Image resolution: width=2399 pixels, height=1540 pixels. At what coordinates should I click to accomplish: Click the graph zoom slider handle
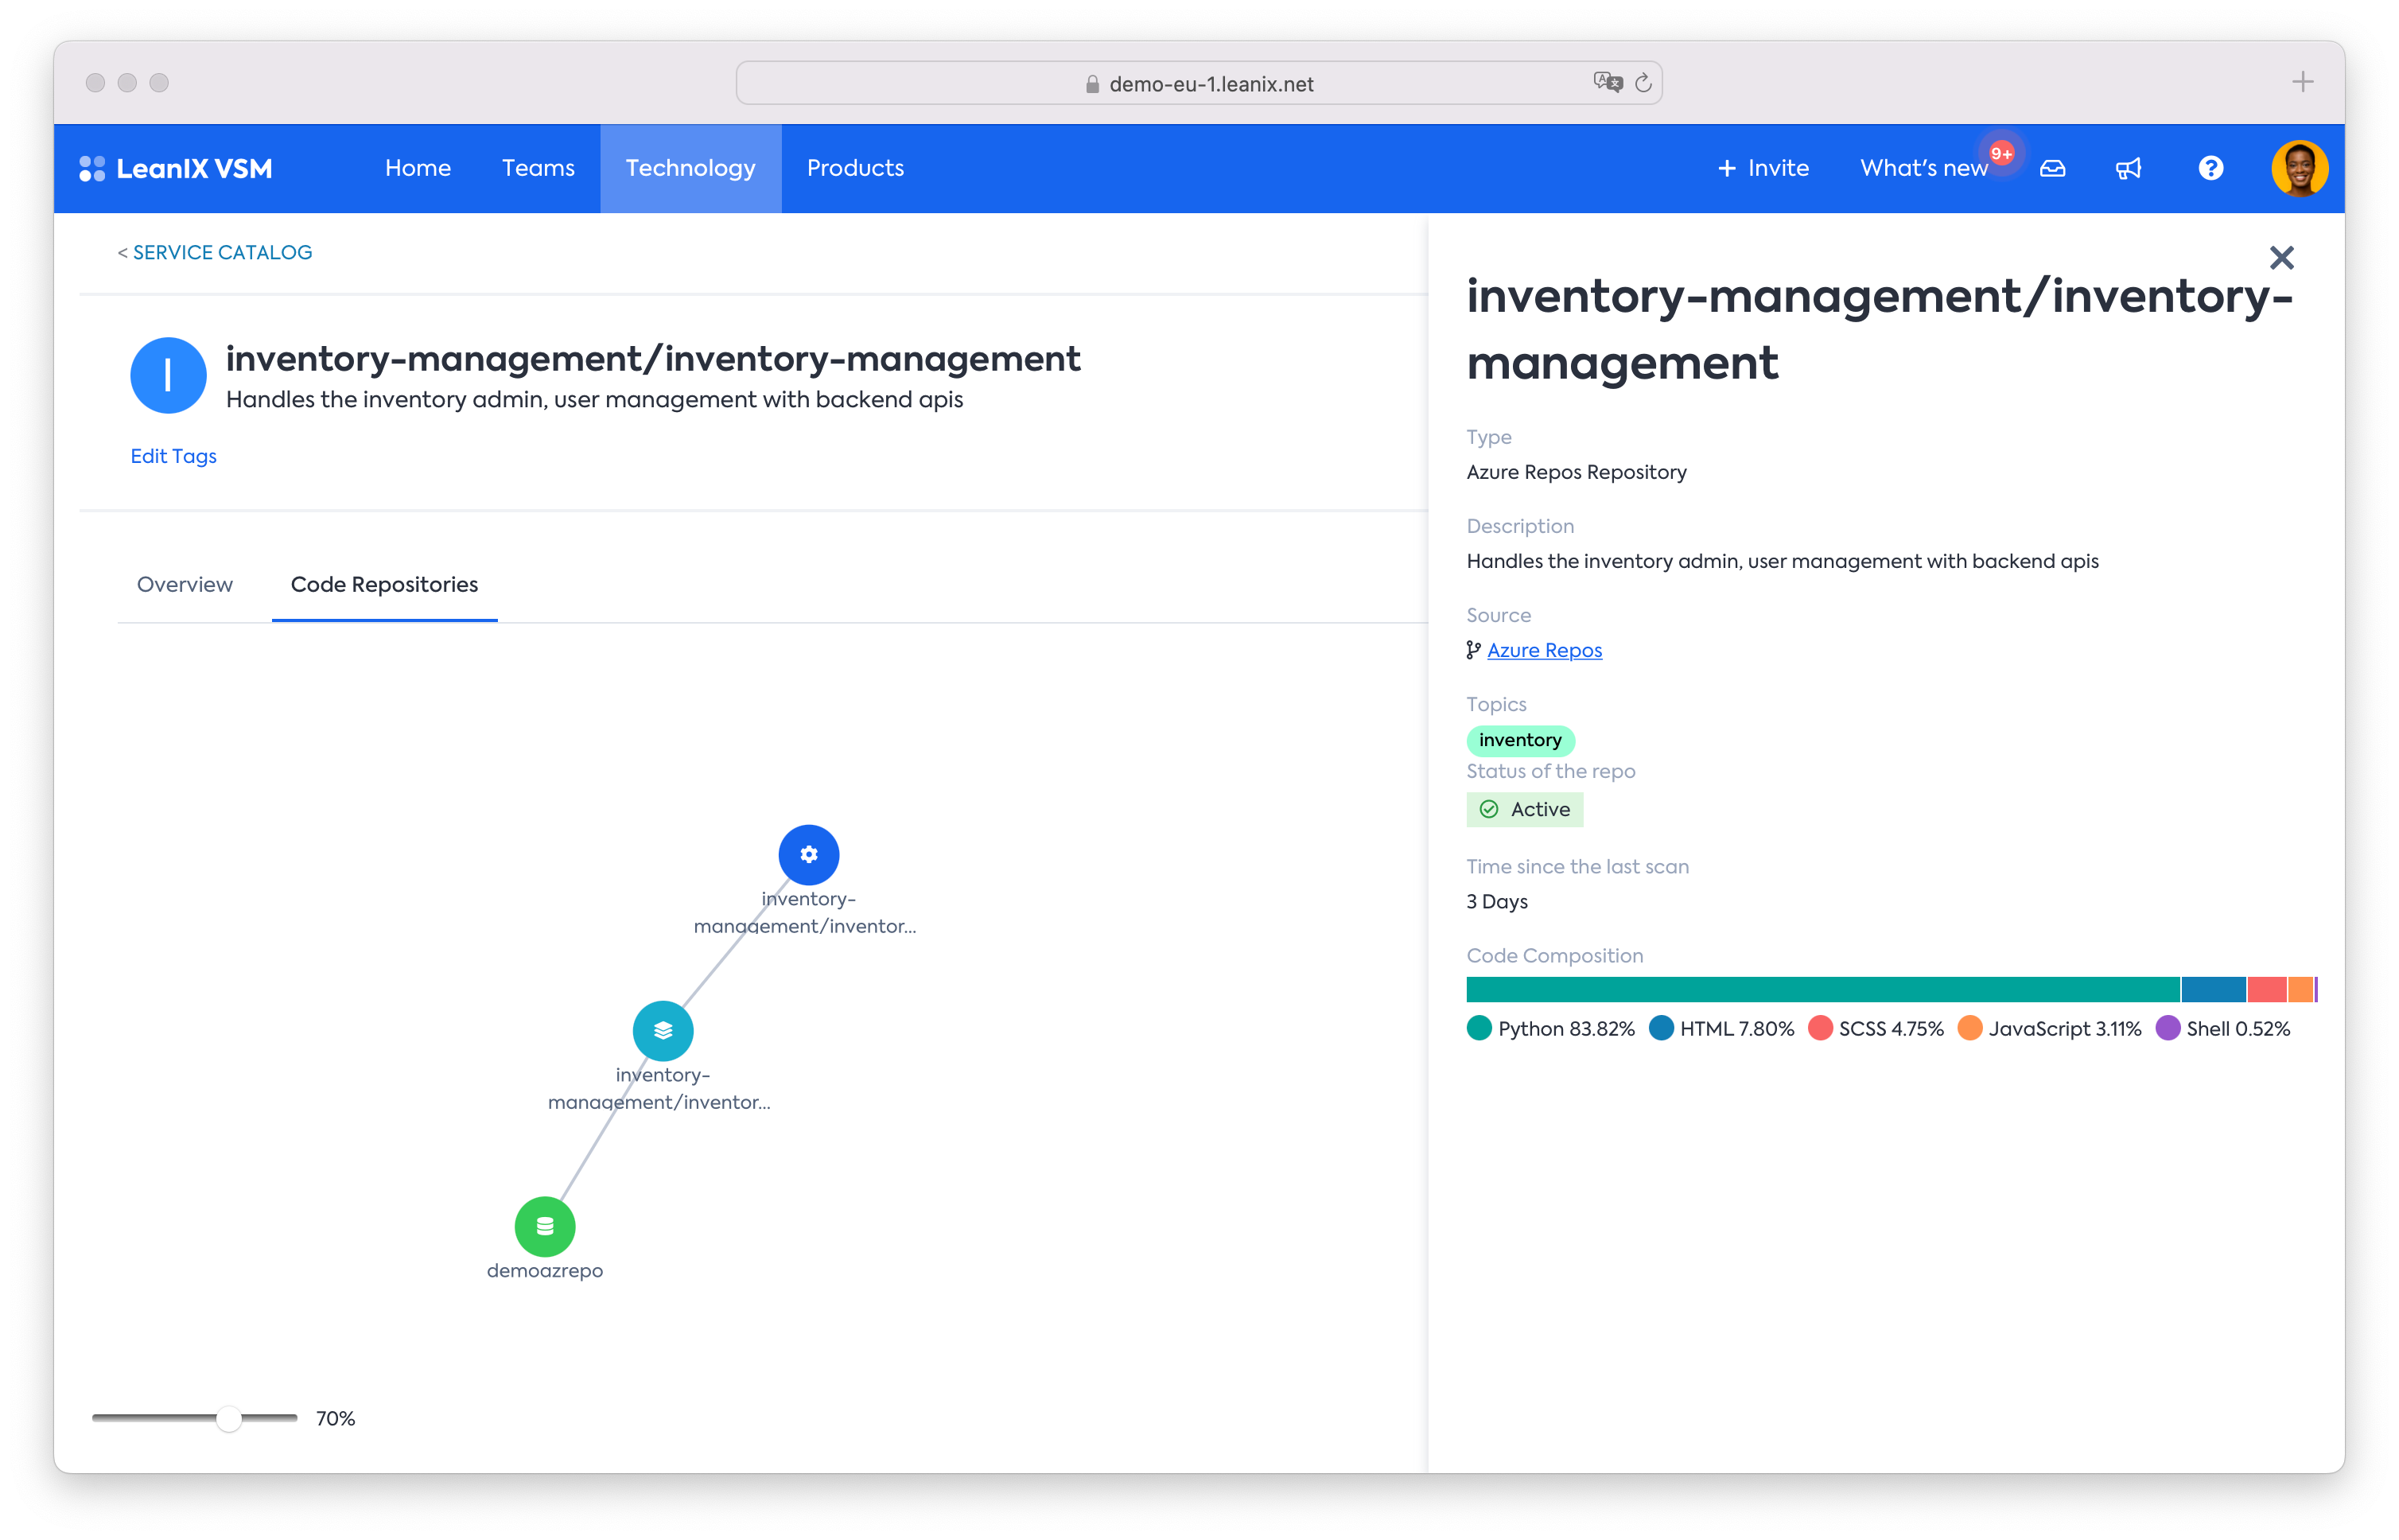pyautogui.click(x=229, y=1418)
